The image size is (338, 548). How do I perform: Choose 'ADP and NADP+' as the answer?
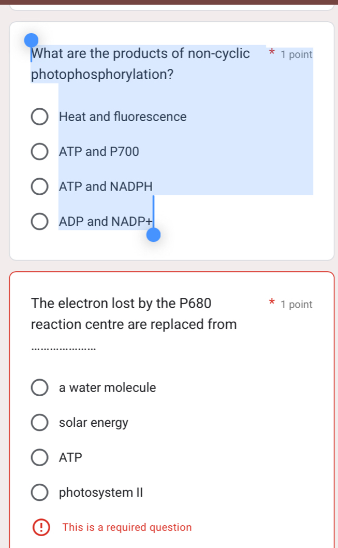40,221
